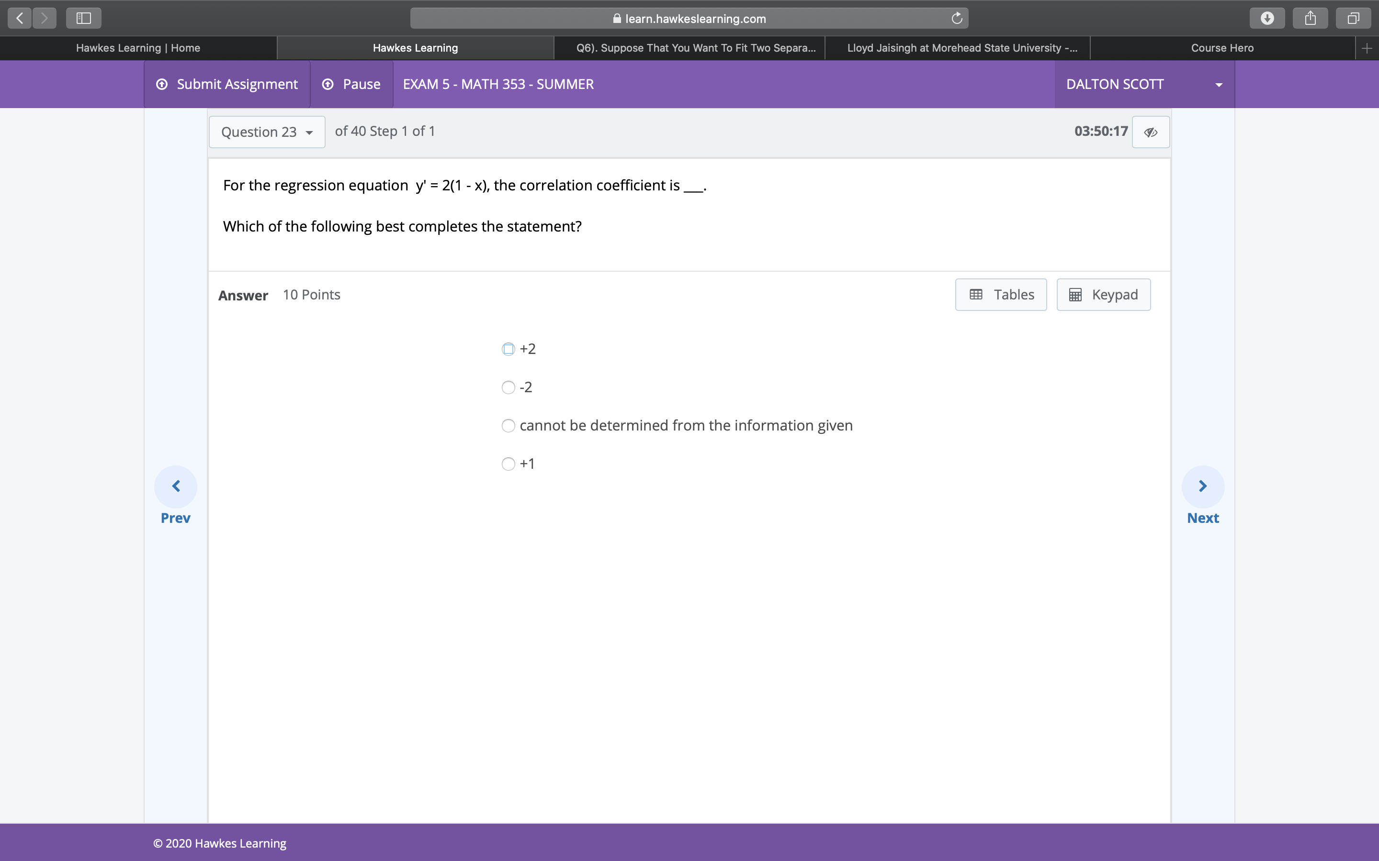Hide the exam timer with the eye icon
The height and width of the screenshot is (861, 1379).
1151,132
